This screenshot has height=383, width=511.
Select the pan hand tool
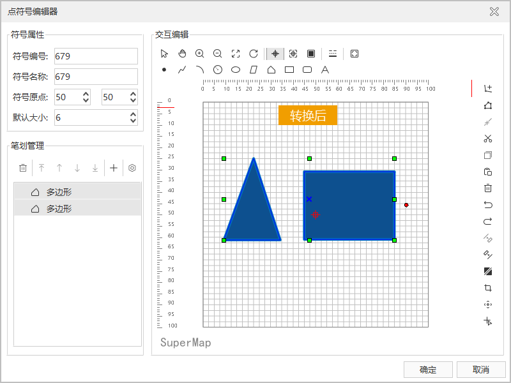[x=182, y=54]
